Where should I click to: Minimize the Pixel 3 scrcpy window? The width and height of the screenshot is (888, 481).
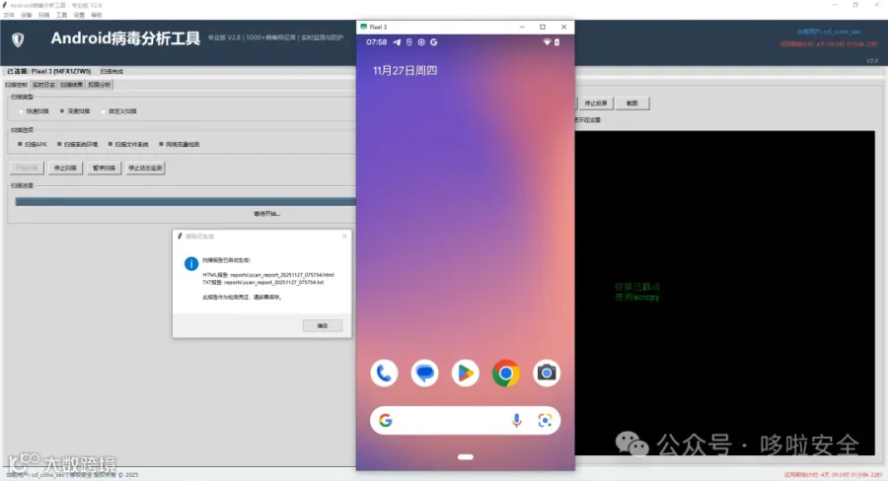coord(522,27)
